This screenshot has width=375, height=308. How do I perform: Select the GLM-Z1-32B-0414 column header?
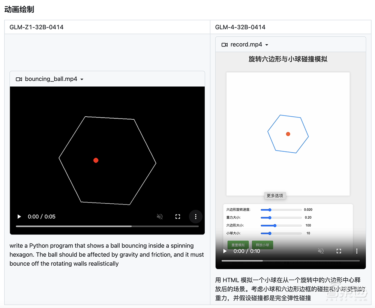click(x=36, y=27)
